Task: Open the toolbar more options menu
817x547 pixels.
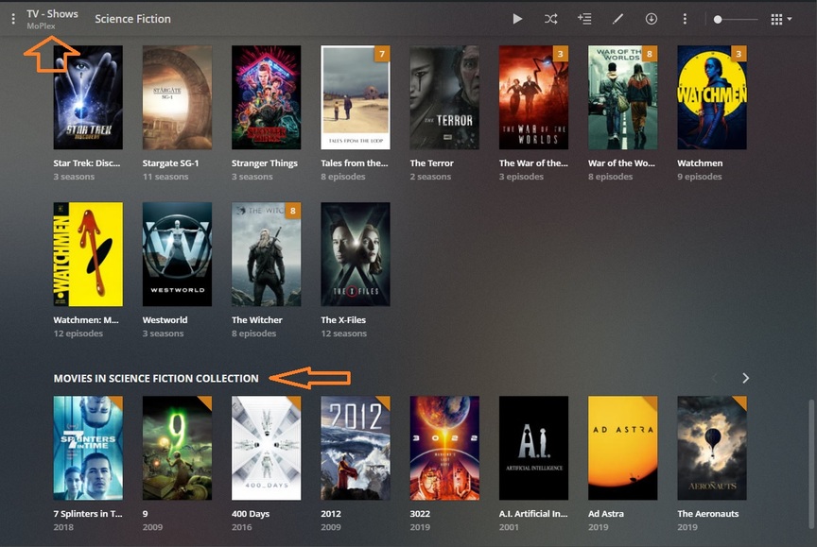Action: (685, 19)
